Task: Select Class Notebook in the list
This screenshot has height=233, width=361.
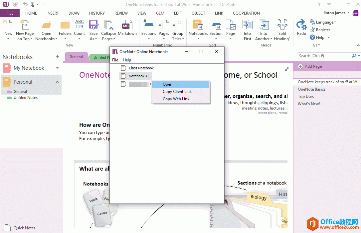Action: [141, 68]
